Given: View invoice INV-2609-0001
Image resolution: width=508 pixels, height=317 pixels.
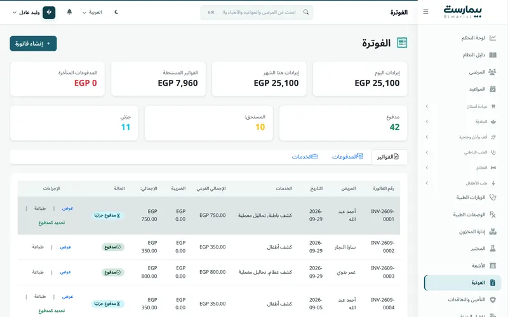Looking at the screenshot, I should click(x=68, y=209).
